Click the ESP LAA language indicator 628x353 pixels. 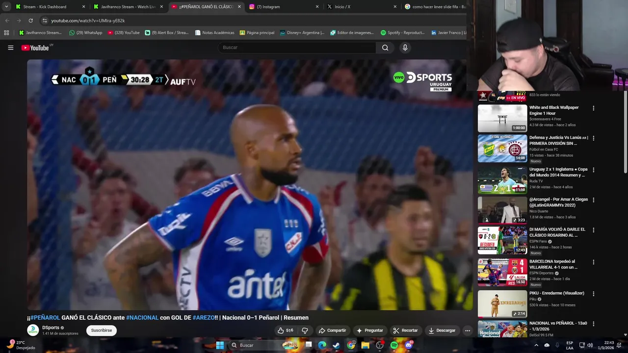tap(570, 345)
